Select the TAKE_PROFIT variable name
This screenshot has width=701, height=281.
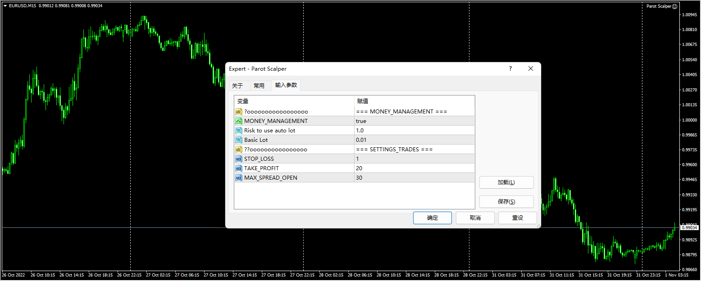[261, 168]
